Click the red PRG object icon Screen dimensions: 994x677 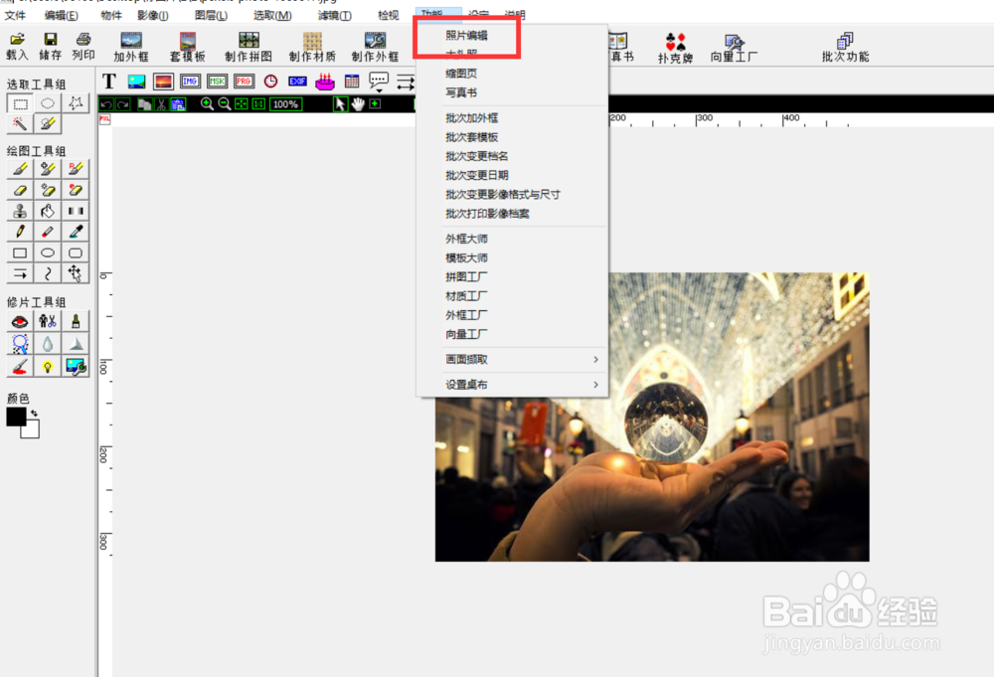click(245, 82)
